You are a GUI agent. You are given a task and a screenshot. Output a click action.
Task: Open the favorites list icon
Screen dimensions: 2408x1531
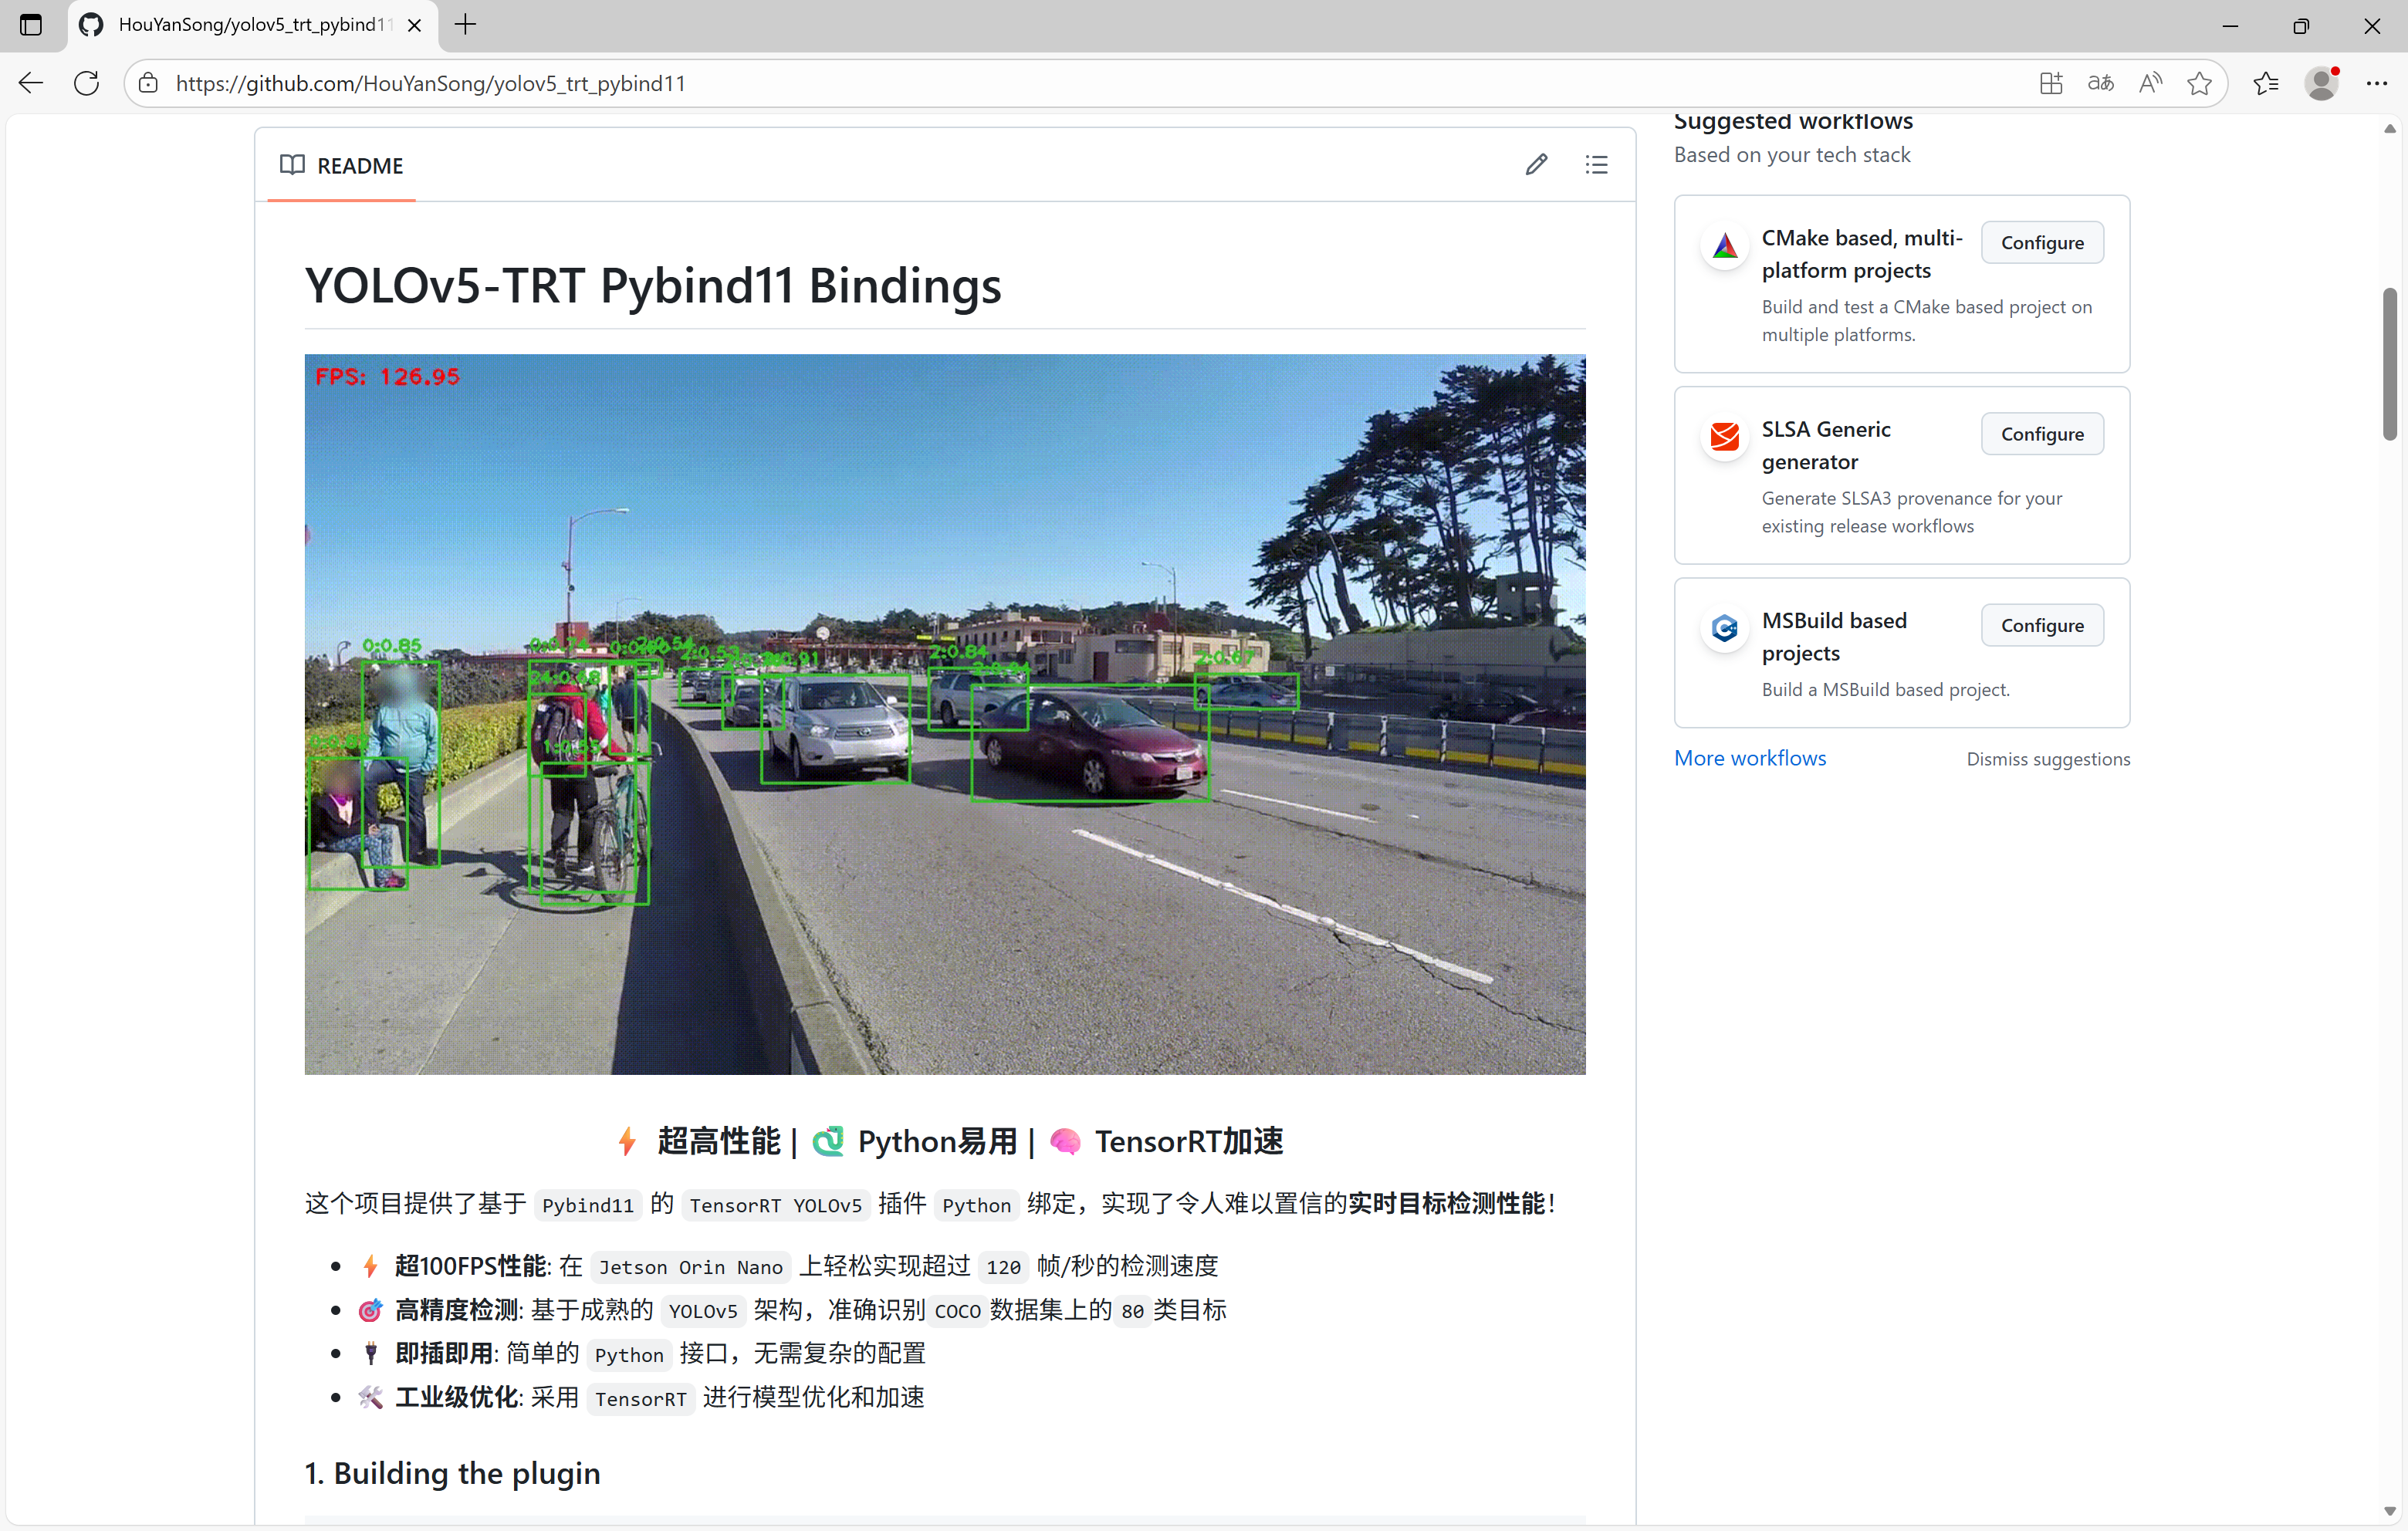2266,83
